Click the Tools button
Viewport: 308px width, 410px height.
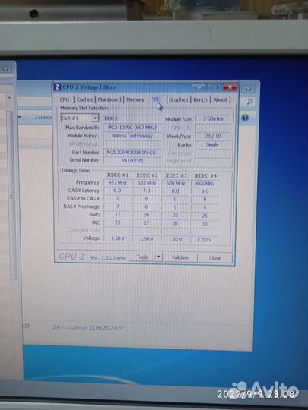point(142,257)
